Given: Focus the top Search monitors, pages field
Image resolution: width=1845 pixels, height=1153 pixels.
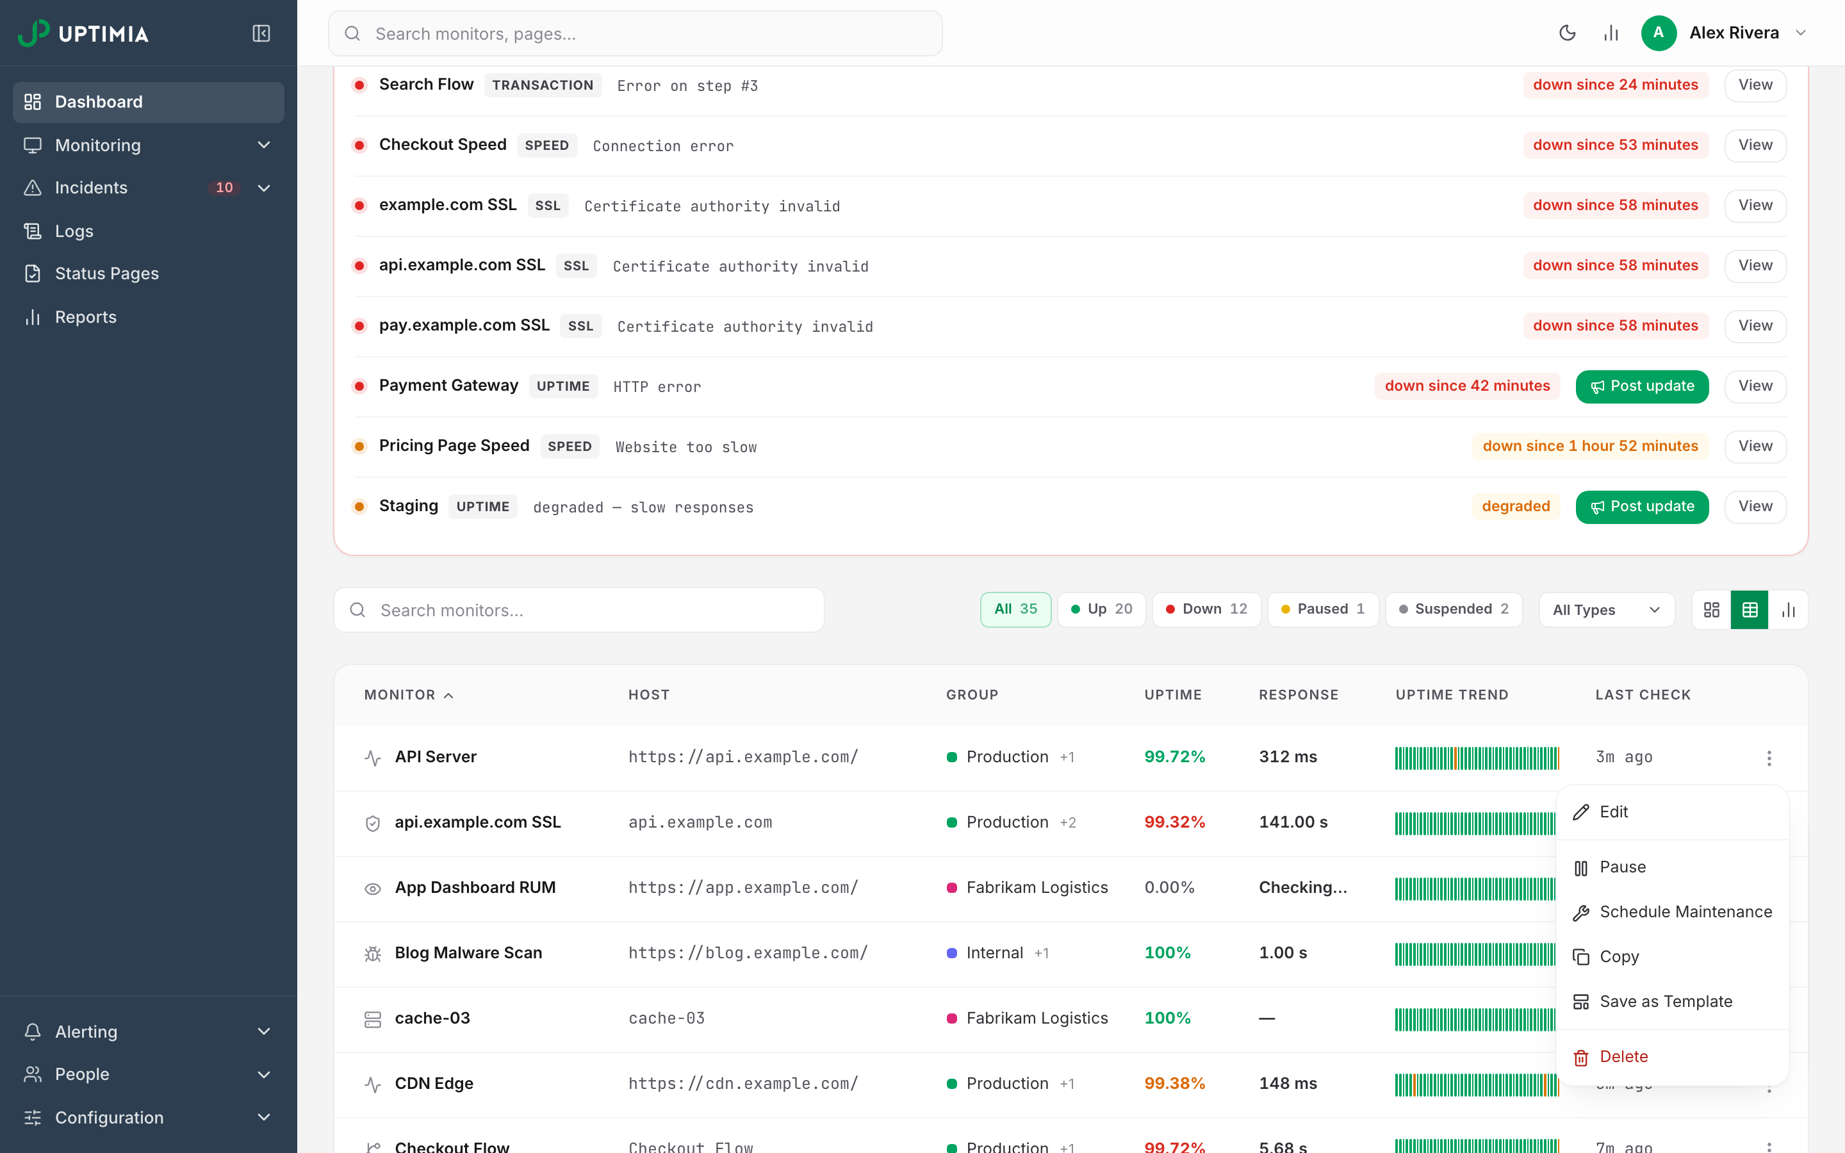Looking at the screenshot, I should point(635,33).
